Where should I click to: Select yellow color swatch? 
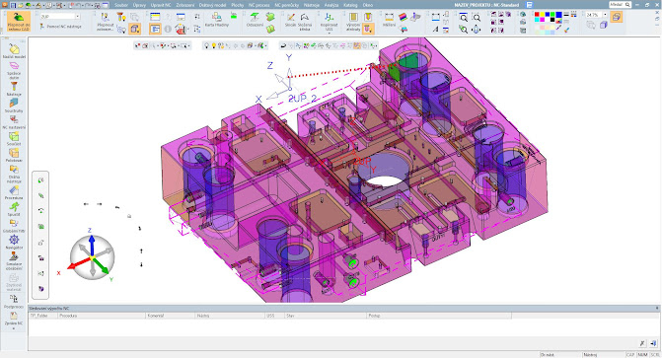(x=542, y=15)
